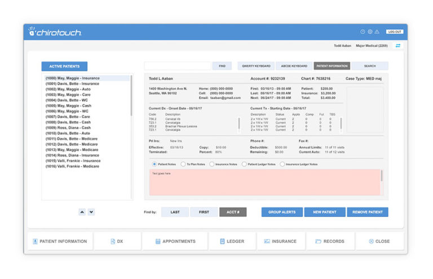
Task: Click the search text field beside Find
Action: click(x=177, y=66)
